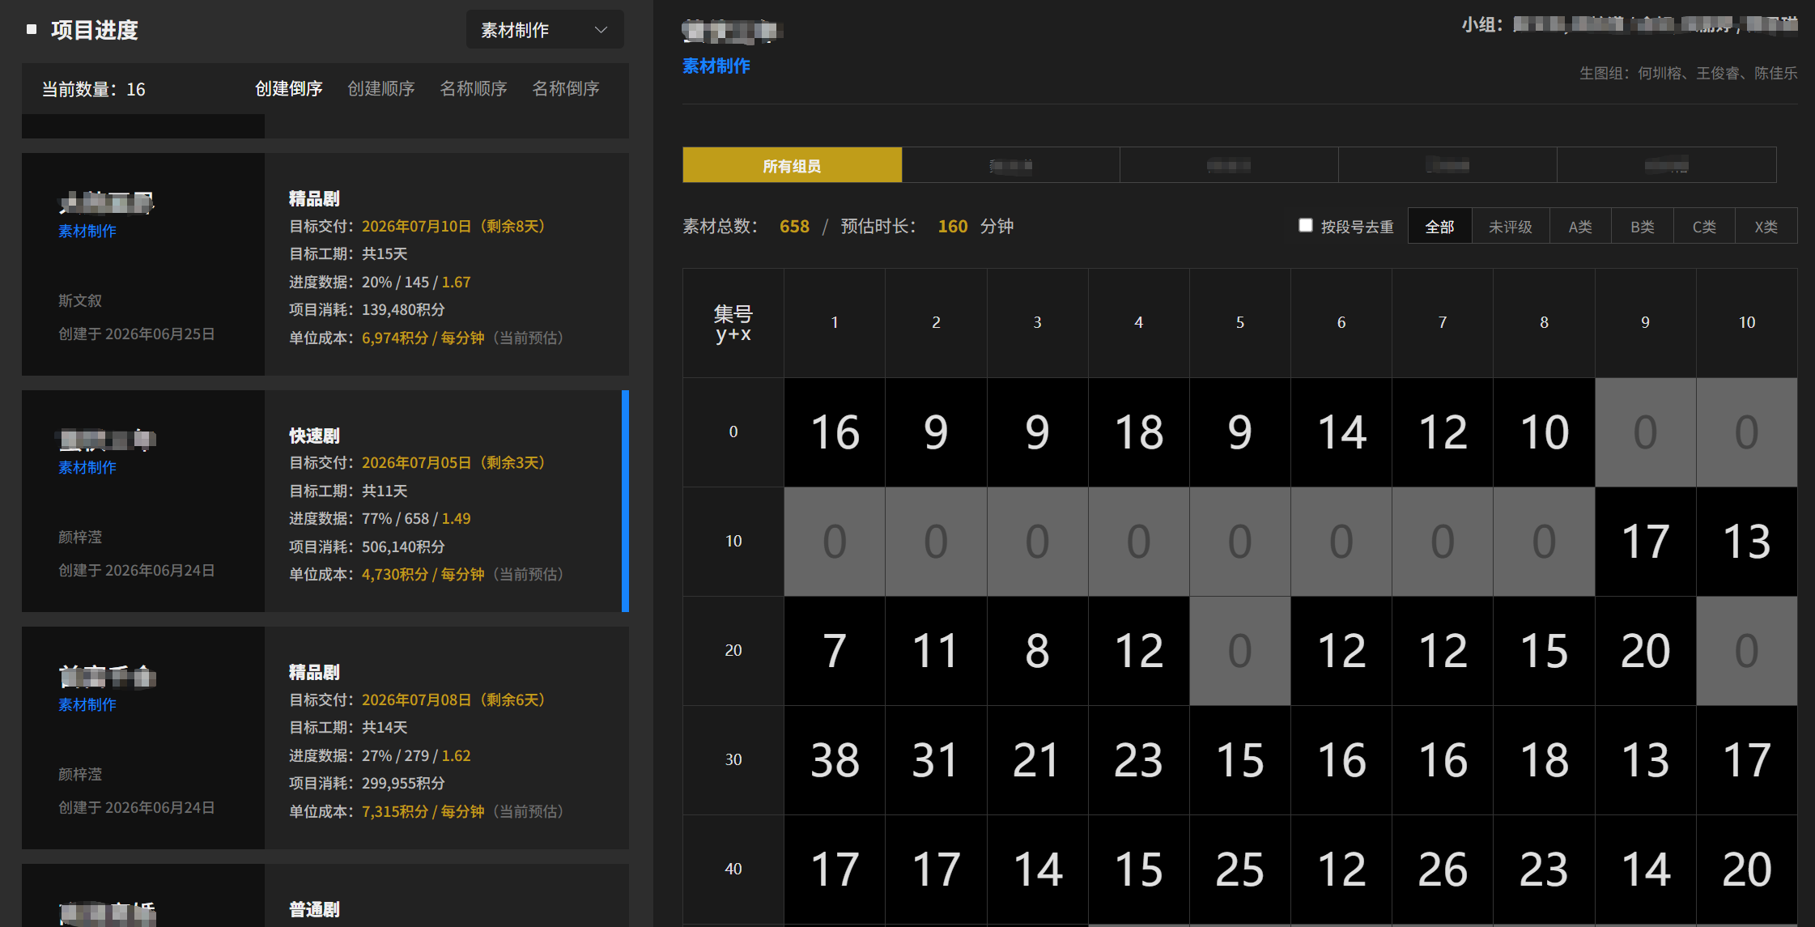Click progress data 27% / 279 / 1.62

pos(416,755)
